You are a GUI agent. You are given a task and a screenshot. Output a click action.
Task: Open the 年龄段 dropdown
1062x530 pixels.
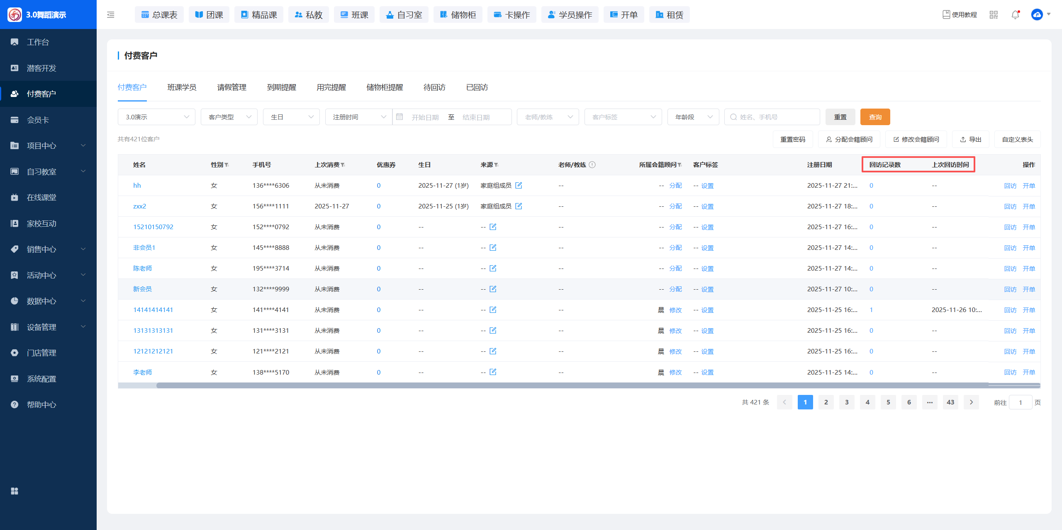[x=693, y=117]
